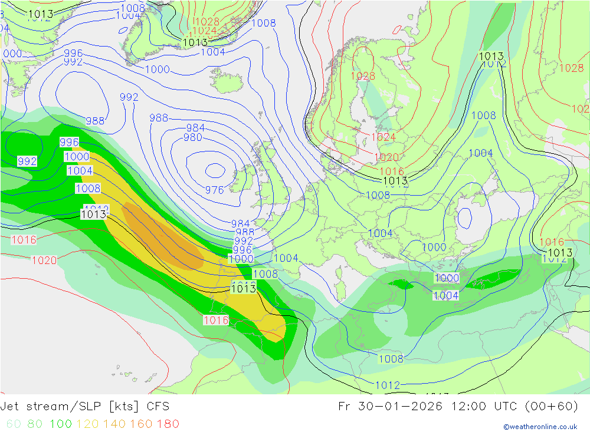Select the 'Fr 30-01-2026 12:00 UTC' forecast date text
Screen dimensions: 590x432
(428, 406)
